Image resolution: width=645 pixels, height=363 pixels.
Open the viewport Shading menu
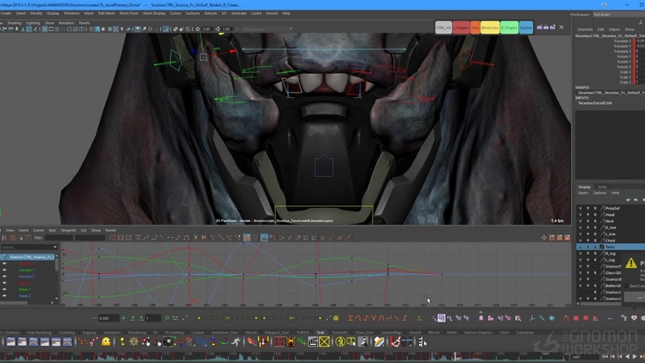14,23
